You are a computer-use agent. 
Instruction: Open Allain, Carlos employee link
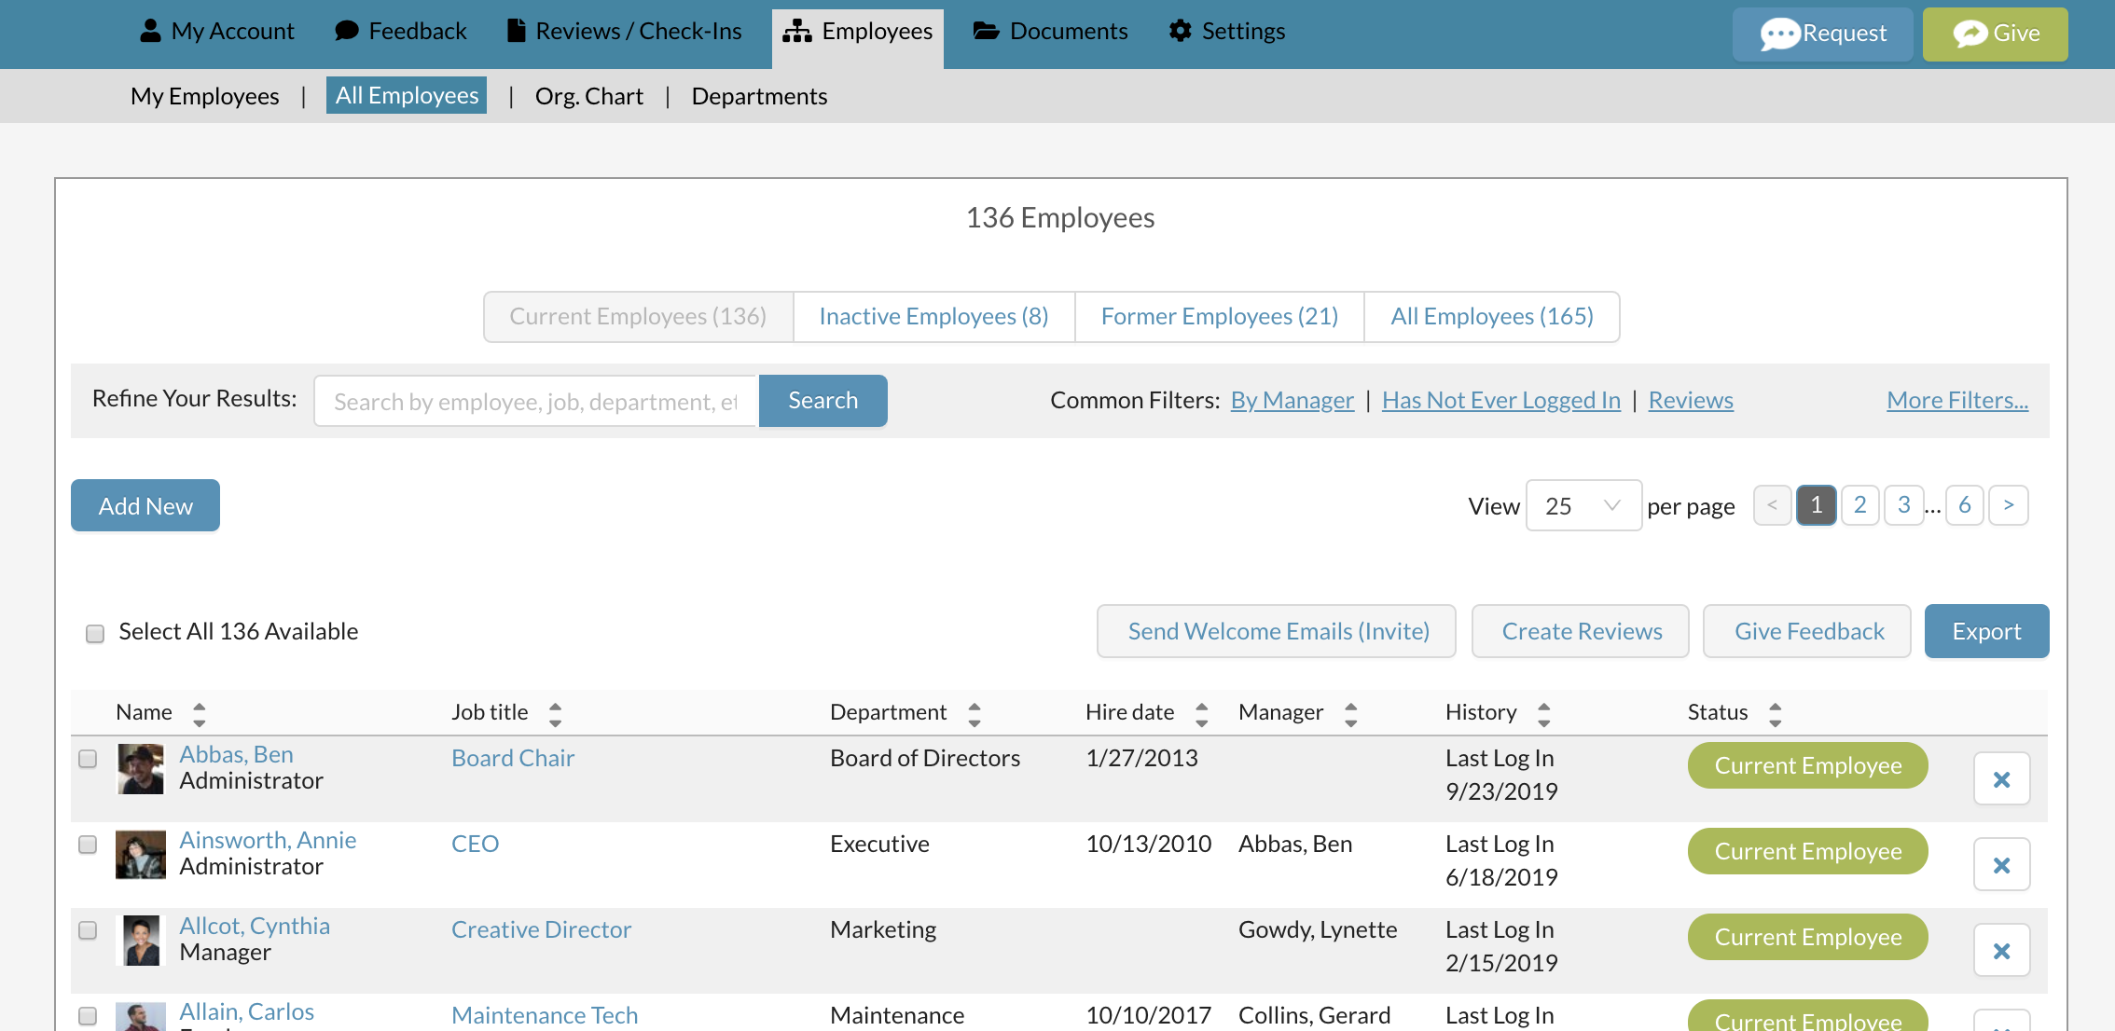point(246,1011)
